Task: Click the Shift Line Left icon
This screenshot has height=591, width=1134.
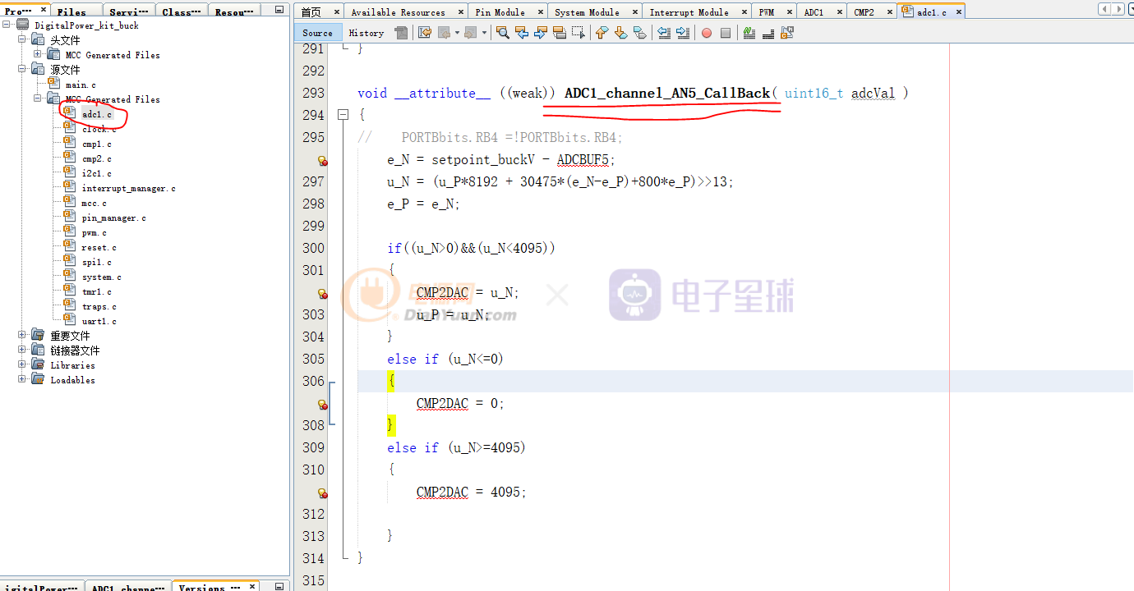Action: click(664, 33)
